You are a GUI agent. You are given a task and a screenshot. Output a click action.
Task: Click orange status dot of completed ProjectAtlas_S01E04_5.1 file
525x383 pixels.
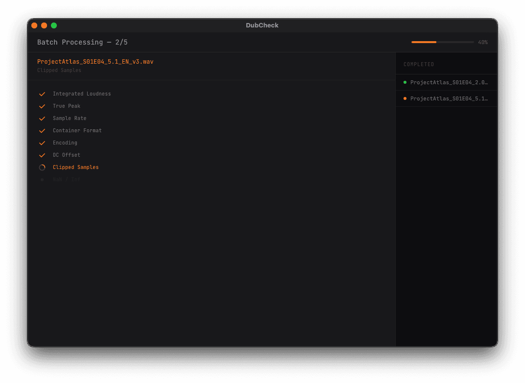point(405,98)
